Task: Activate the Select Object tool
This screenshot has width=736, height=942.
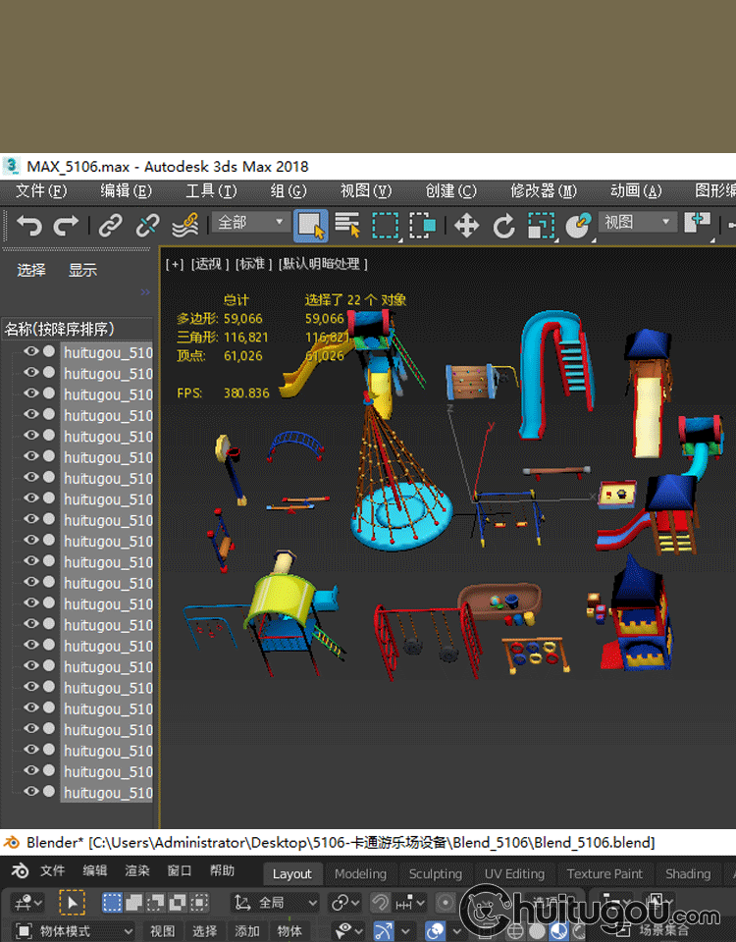Action: click(311, 226)
